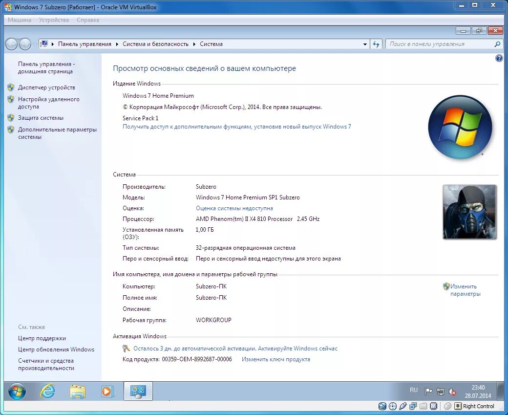Click the text Windows 7 Home Premium SP1 Subzero

point(248,197)
